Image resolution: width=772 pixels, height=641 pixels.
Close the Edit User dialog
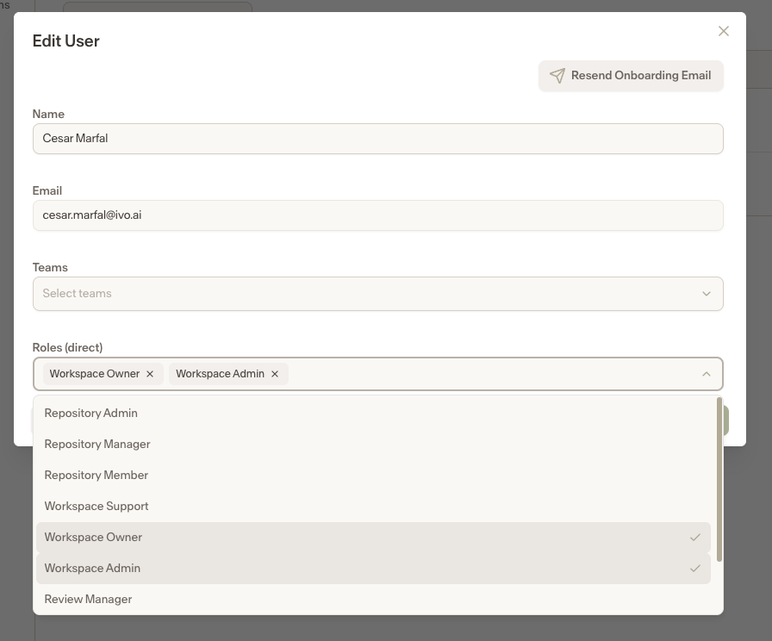(723, 31)
